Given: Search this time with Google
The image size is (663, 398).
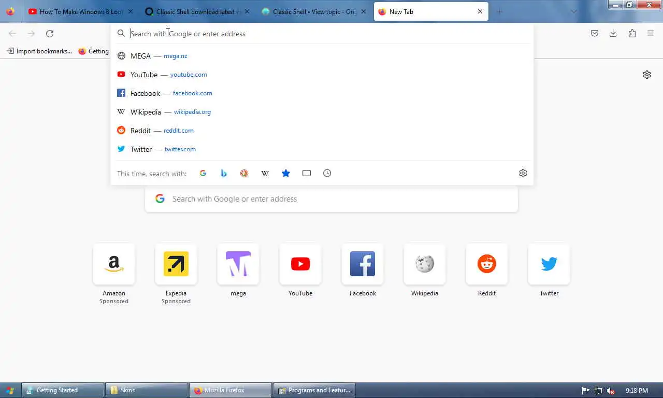Looking at the screenshot, I should (x=203, y=173).
